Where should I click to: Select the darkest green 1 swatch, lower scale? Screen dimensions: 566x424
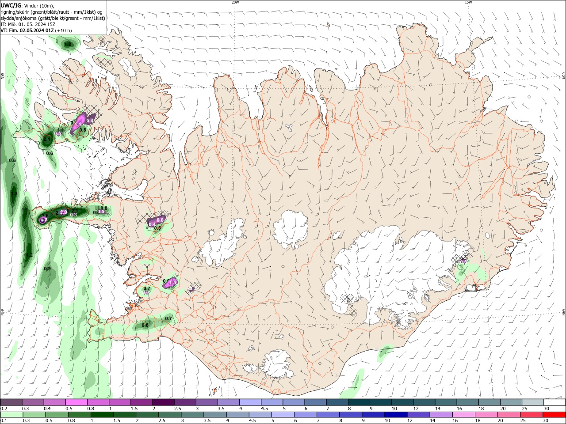click(102, 415)
